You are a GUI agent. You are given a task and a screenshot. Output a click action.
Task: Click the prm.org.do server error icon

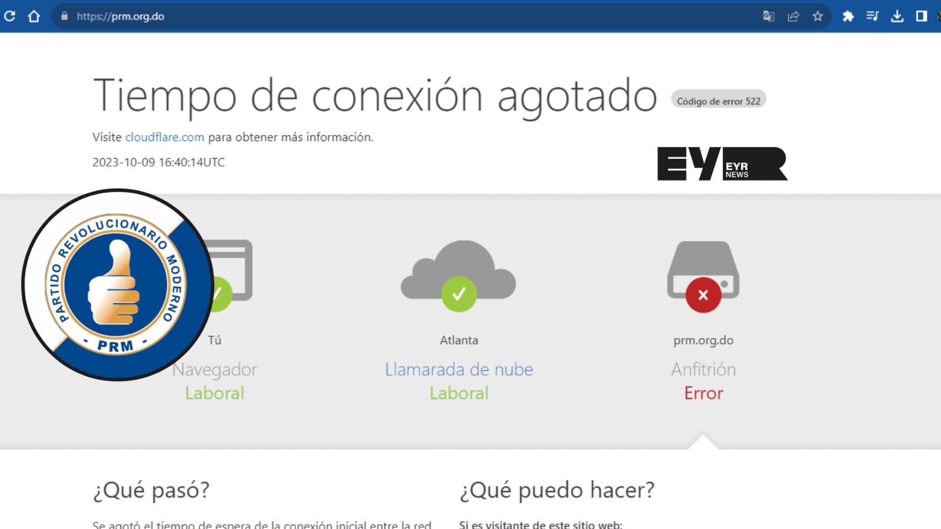pos(703,276)
